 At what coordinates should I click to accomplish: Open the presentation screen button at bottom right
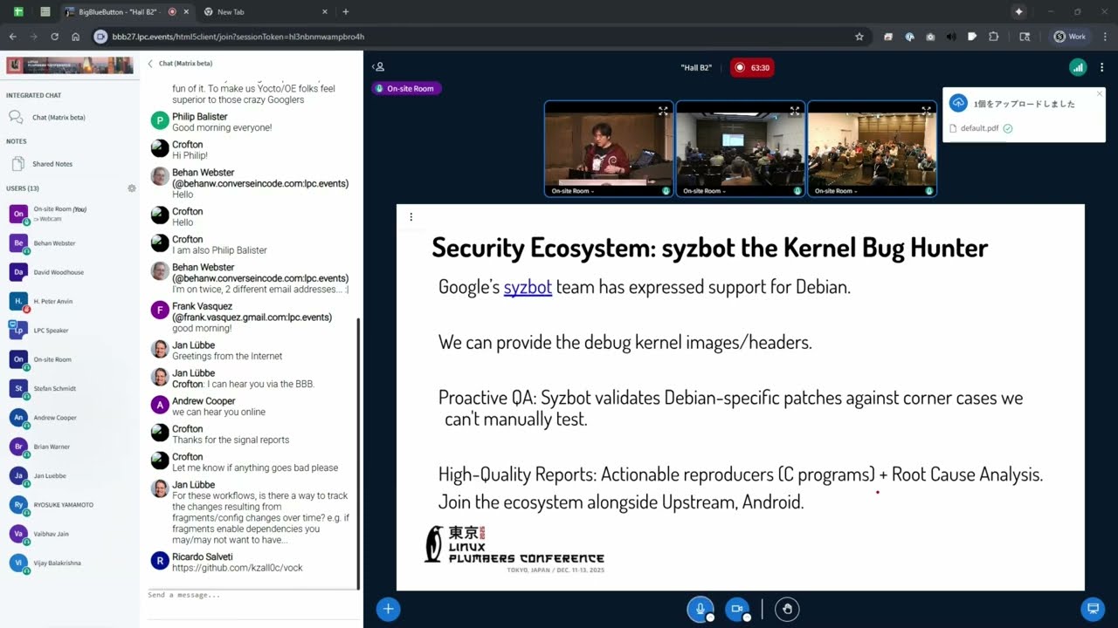(x=1092, y=609)
